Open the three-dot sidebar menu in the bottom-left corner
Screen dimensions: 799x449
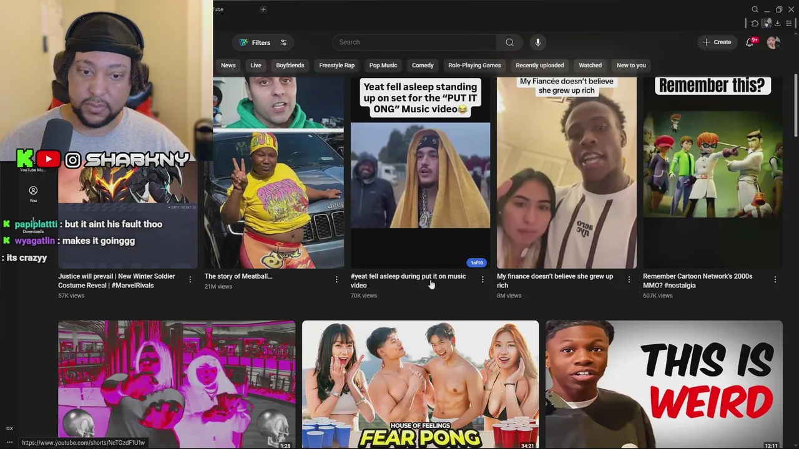[x=9, y=442]
